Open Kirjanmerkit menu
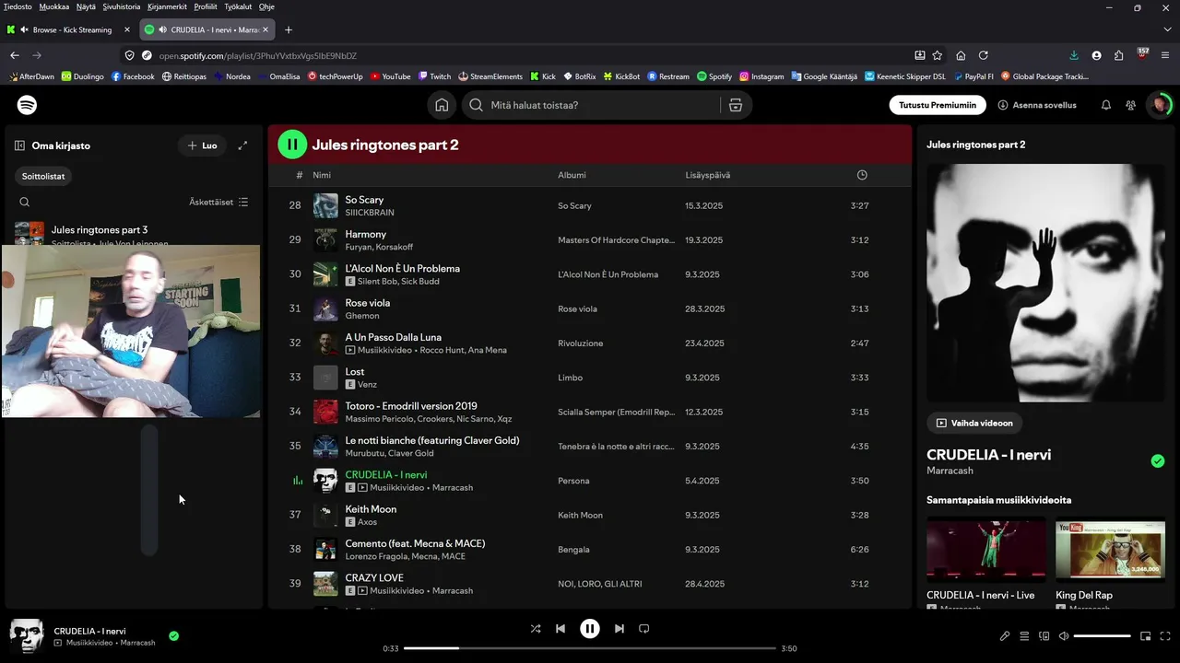Viewport: 1180px width, 663px height. (167, 6)
